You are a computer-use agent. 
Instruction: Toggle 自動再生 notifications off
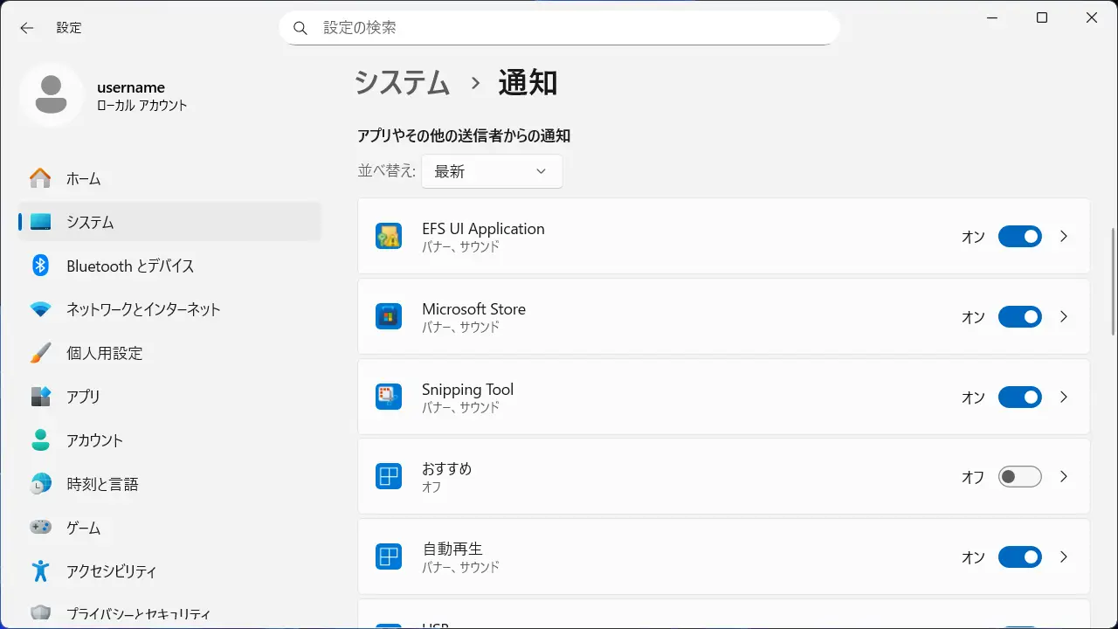coord(1019,557)
